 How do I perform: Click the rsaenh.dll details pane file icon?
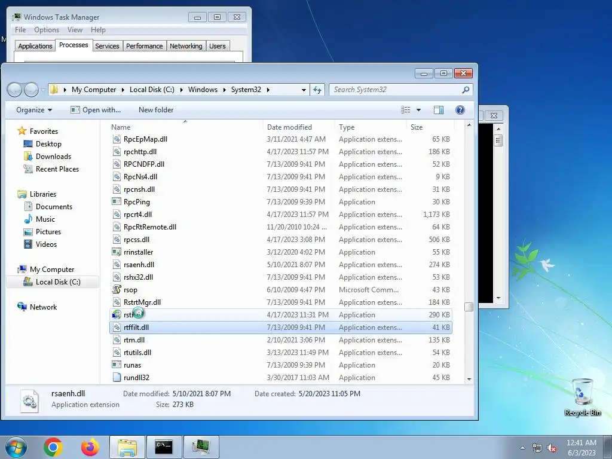point(30,401)
